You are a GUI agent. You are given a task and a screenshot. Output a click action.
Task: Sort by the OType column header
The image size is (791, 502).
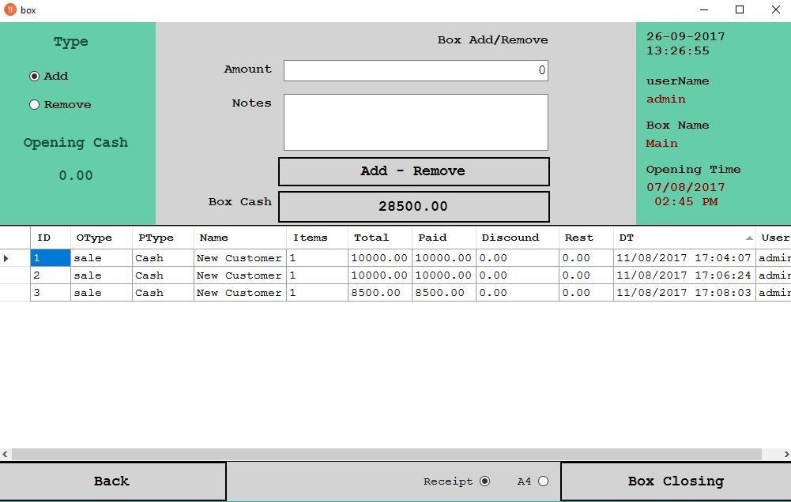[101, 238]
